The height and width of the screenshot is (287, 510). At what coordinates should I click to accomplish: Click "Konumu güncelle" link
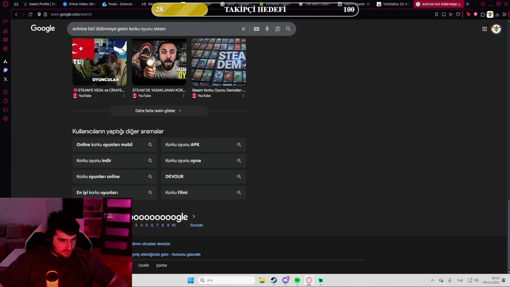186,254
